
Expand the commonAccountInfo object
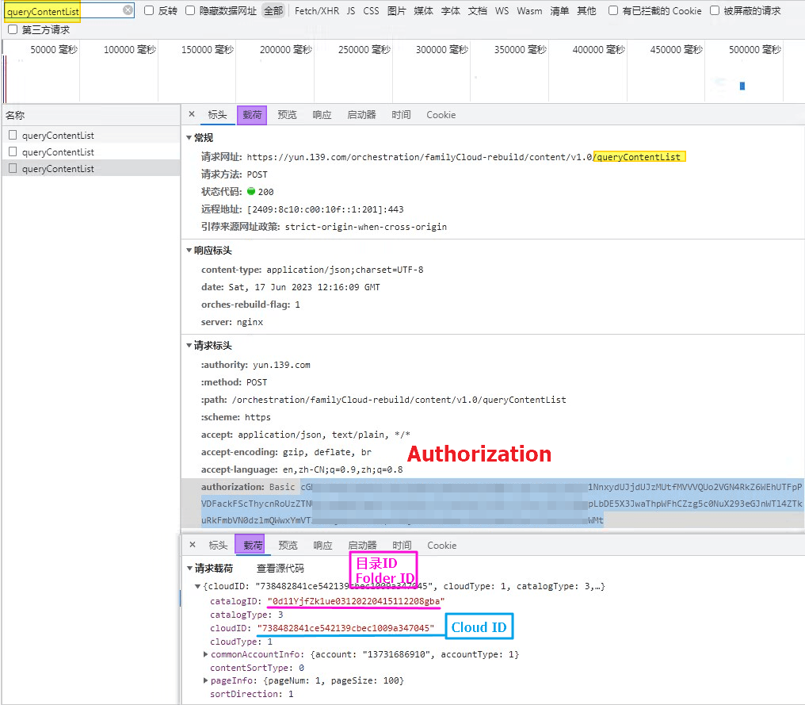click(206, 654)
